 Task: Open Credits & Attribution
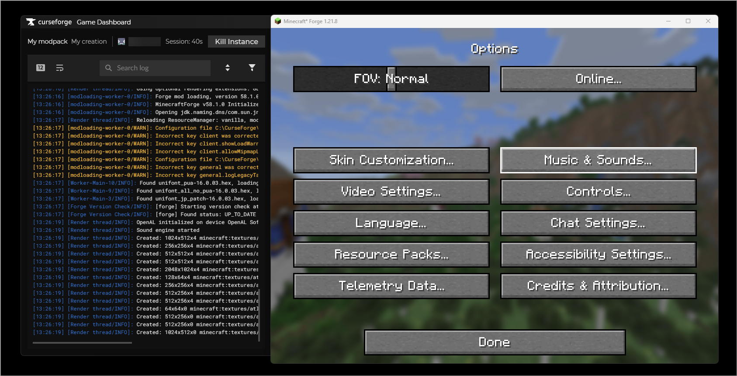[598, 286]
